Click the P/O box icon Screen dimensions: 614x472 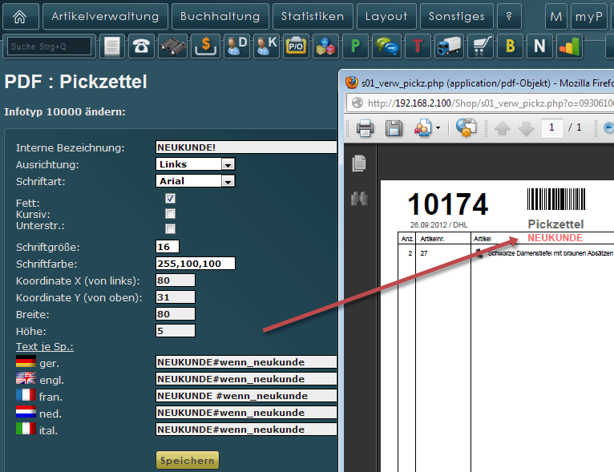(x=296, y=46)
